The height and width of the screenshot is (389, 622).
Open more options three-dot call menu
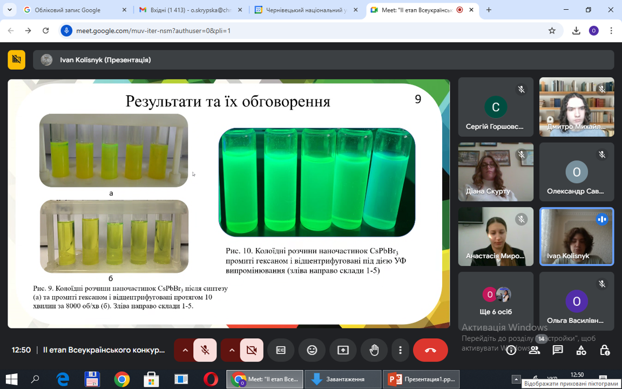point(400,350)
